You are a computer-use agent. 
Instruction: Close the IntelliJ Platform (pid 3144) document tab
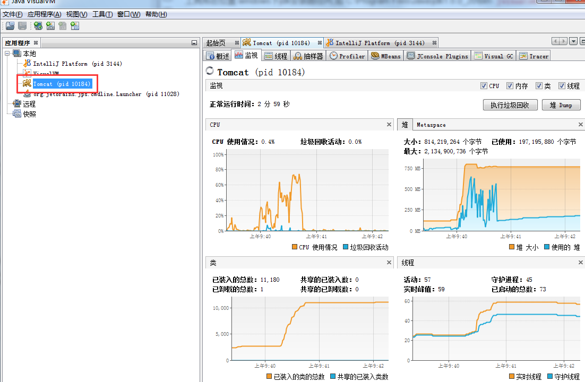(434, 43)
